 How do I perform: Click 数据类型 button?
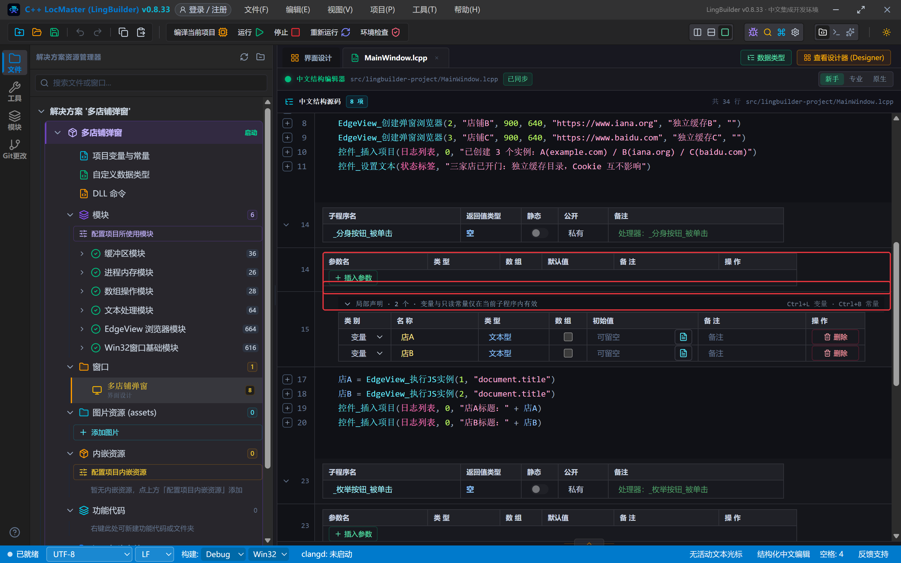pos(766,58)
